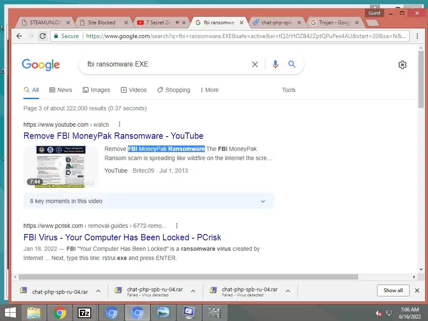Dismiss the downloads bar with X
This screenshot has width=428, height=321.
tap(417, 290)
